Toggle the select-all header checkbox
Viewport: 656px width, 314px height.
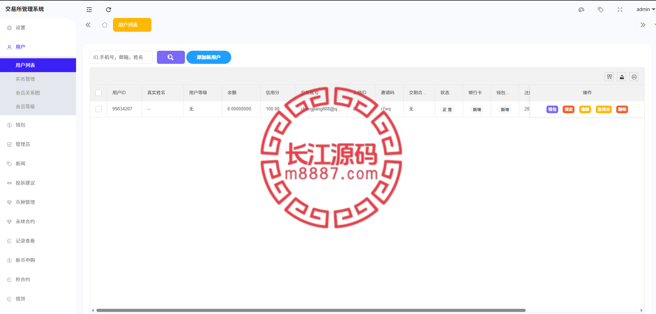(99, 93)
